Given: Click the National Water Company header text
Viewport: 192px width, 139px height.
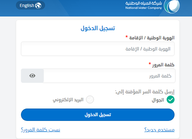Looking at the screenshot, I should (x=143, y=8).
